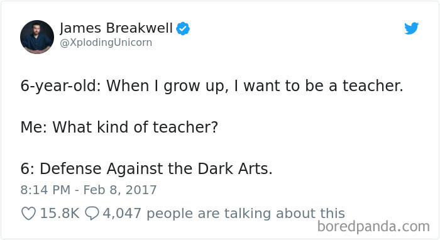440x240 pixels.
Task: Click the '6:' speaker label on last line
Action: tap(28, 169)
